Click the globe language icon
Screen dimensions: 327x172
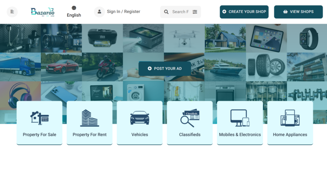[x=74, y=8]
